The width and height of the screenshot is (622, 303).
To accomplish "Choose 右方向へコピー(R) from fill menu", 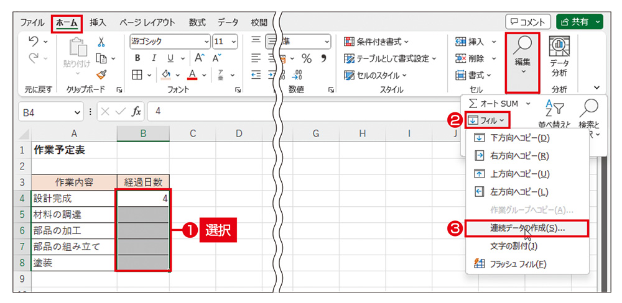I will point(526,156).
